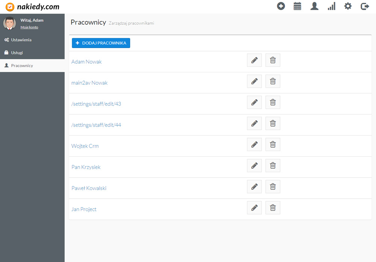376x262 pixels.
Task: Open the Paweł Kowalski employee link
Action: pyautogui.click(x=89, y=188)
